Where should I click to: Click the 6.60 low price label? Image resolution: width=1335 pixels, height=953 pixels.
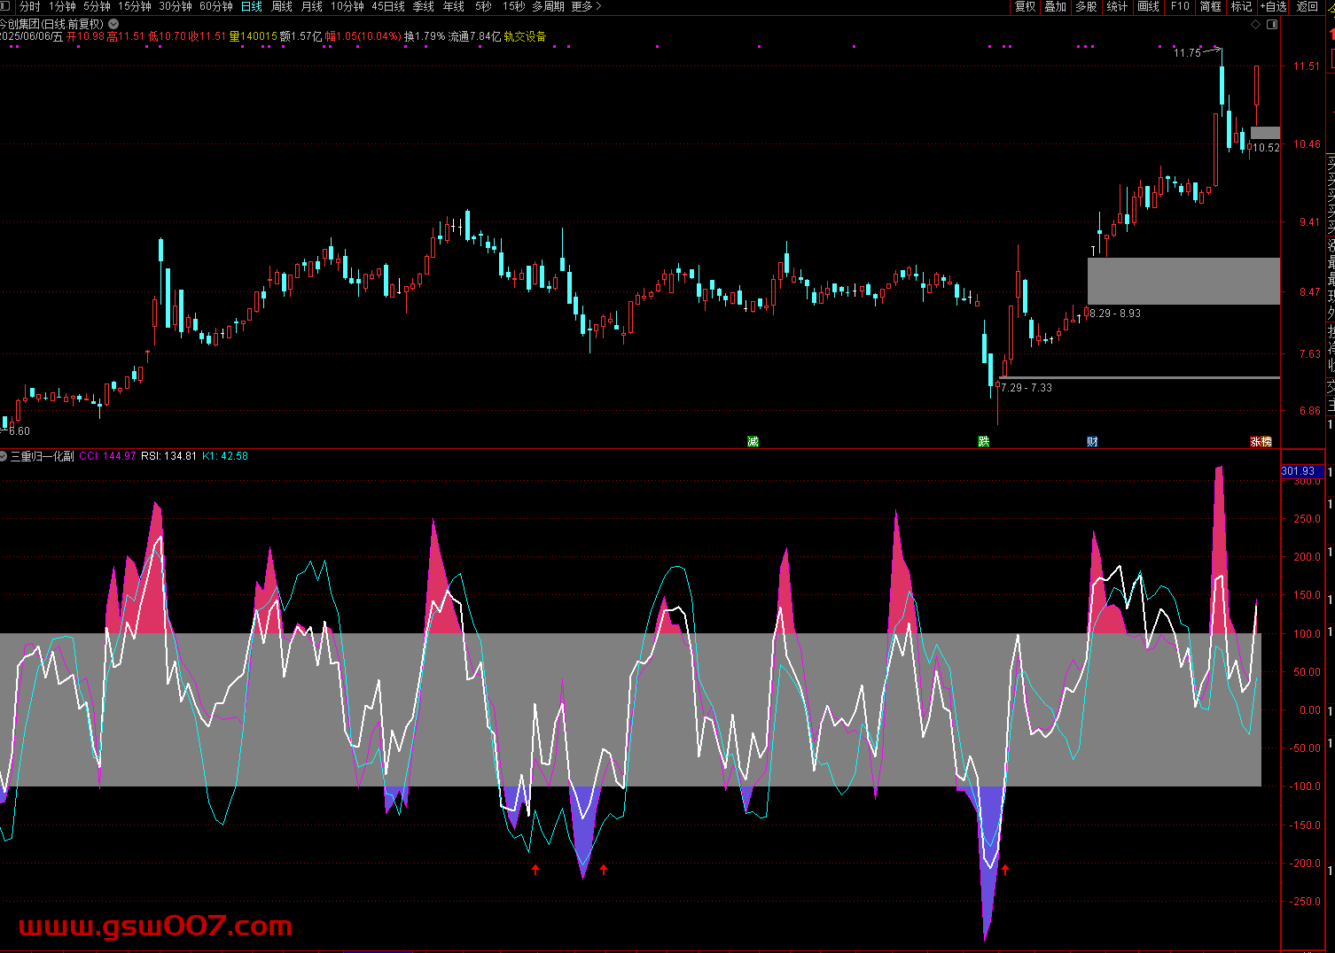click(18, 431)
